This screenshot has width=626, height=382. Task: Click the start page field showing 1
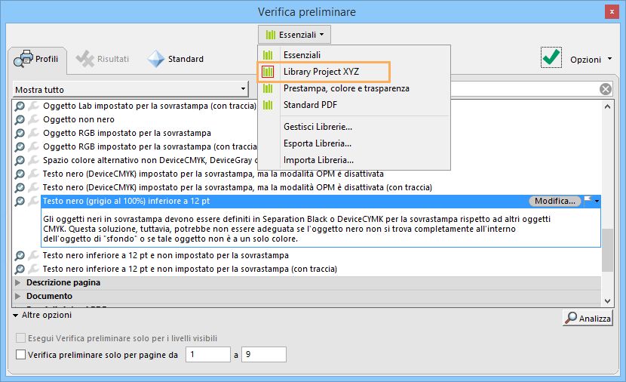click(x=208, y=354)
